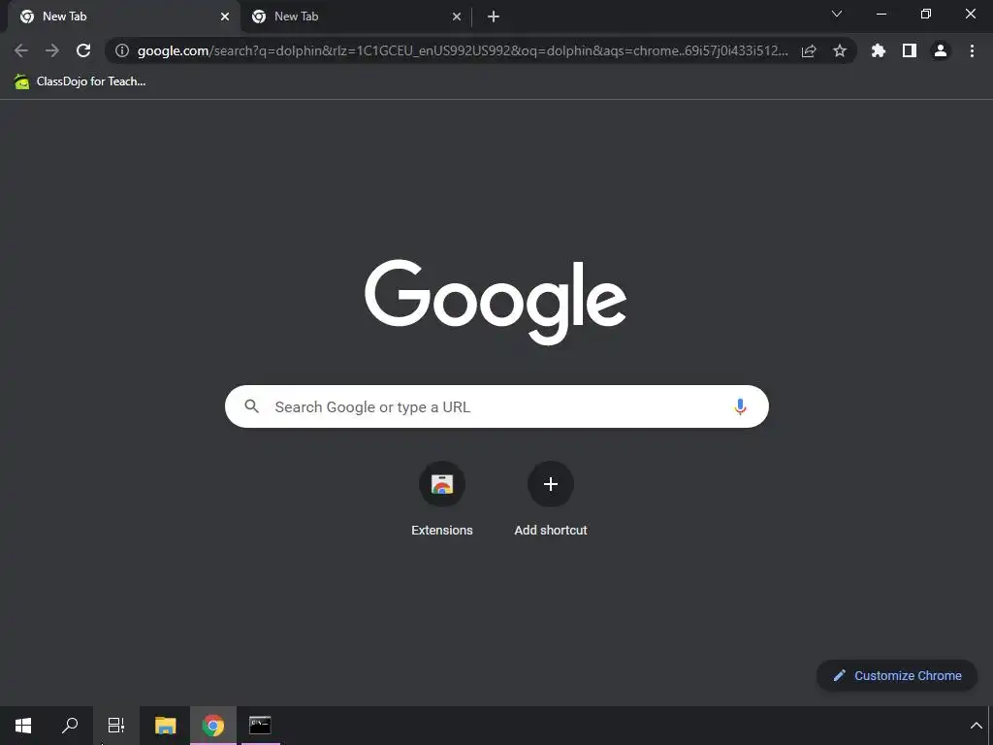The image size is (993, 745).
Task: Reload the current page
Action: tap(83, 50)
